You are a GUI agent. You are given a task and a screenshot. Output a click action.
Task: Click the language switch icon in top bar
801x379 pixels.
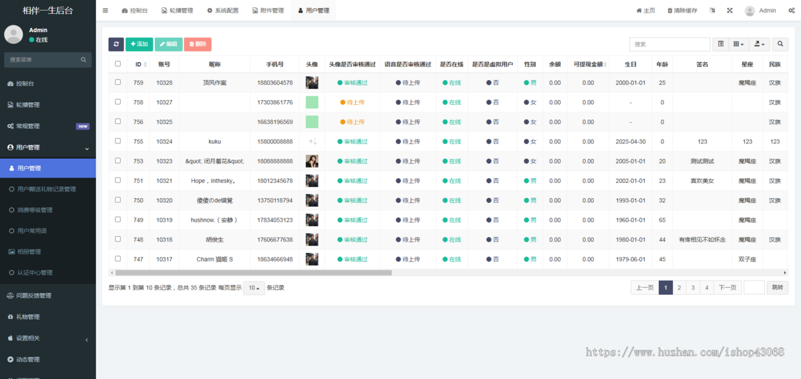tap(712, 11)
